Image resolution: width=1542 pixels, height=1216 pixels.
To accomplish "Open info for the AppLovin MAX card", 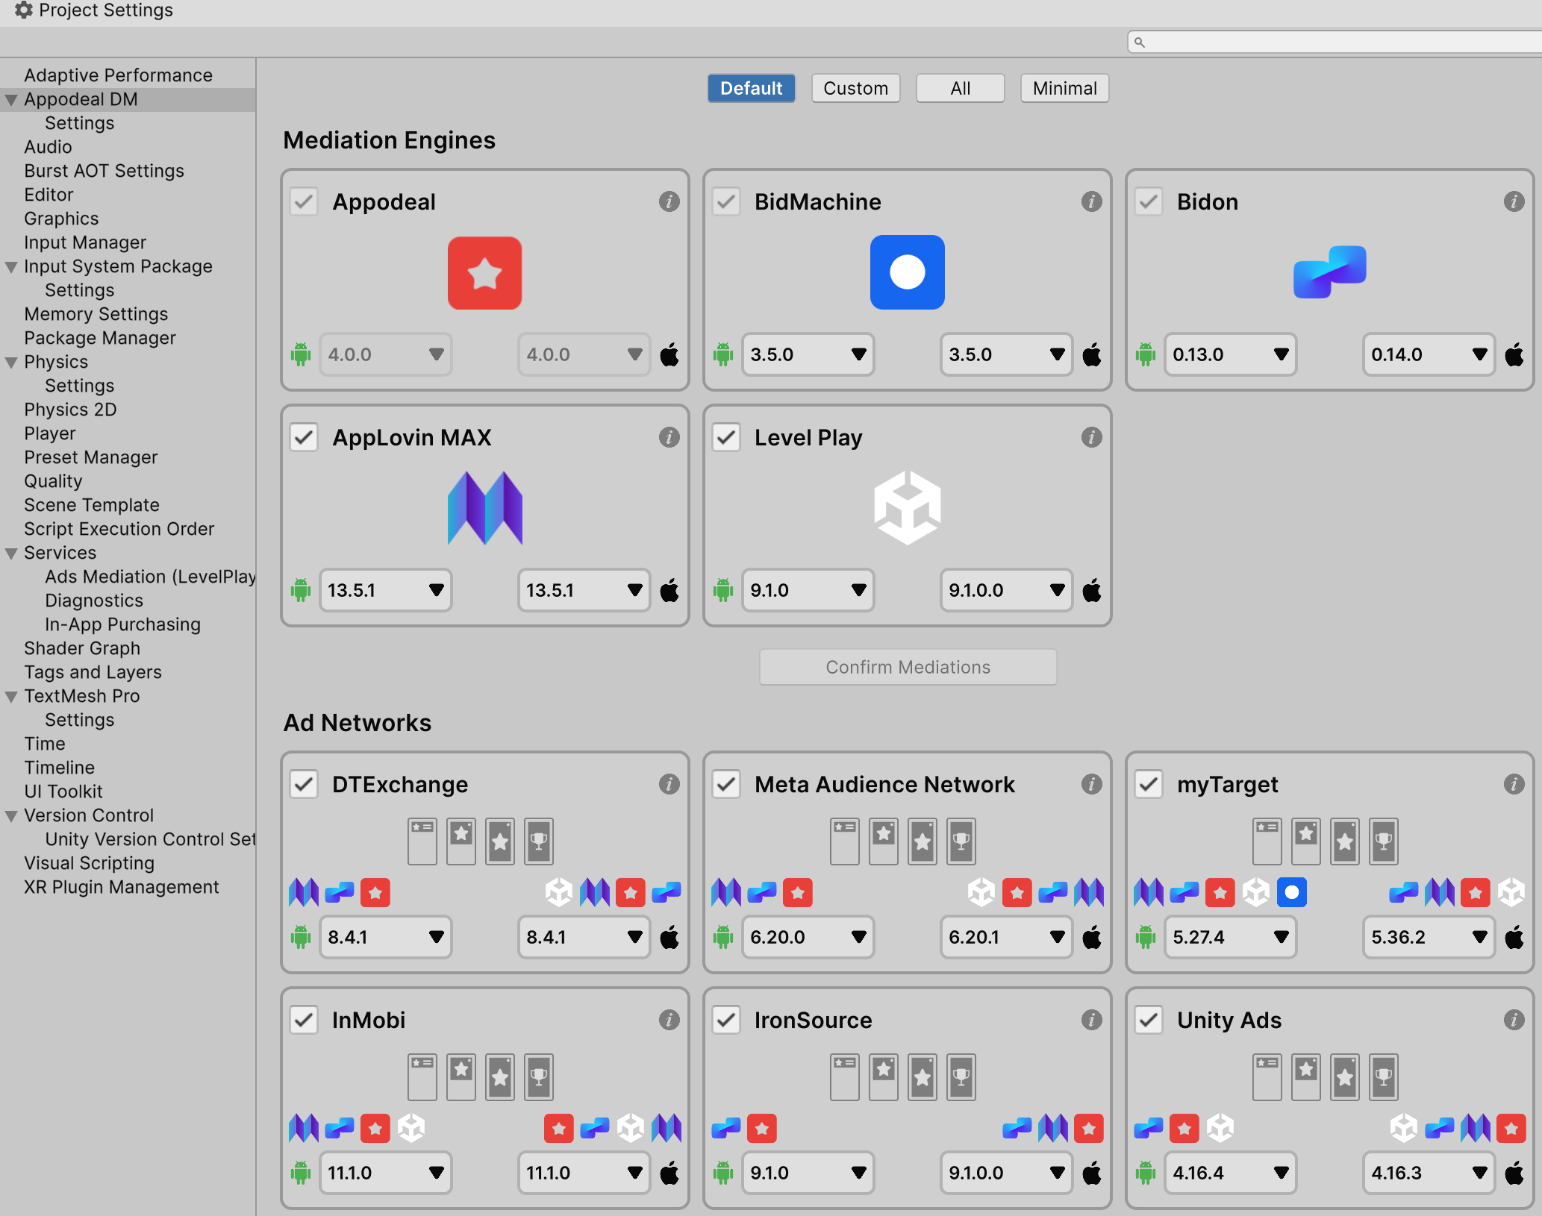I will 669,437.
